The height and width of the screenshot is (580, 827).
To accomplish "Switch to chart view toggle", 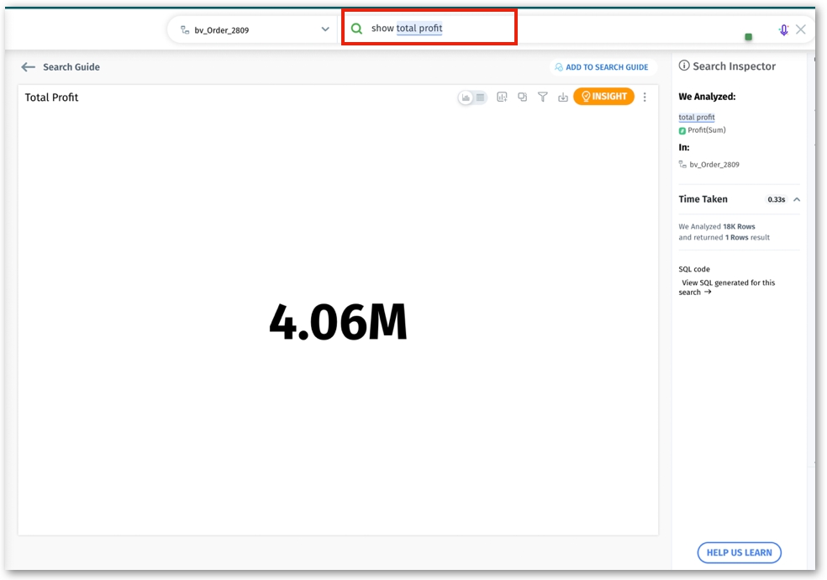I will (x=466, y=98).
